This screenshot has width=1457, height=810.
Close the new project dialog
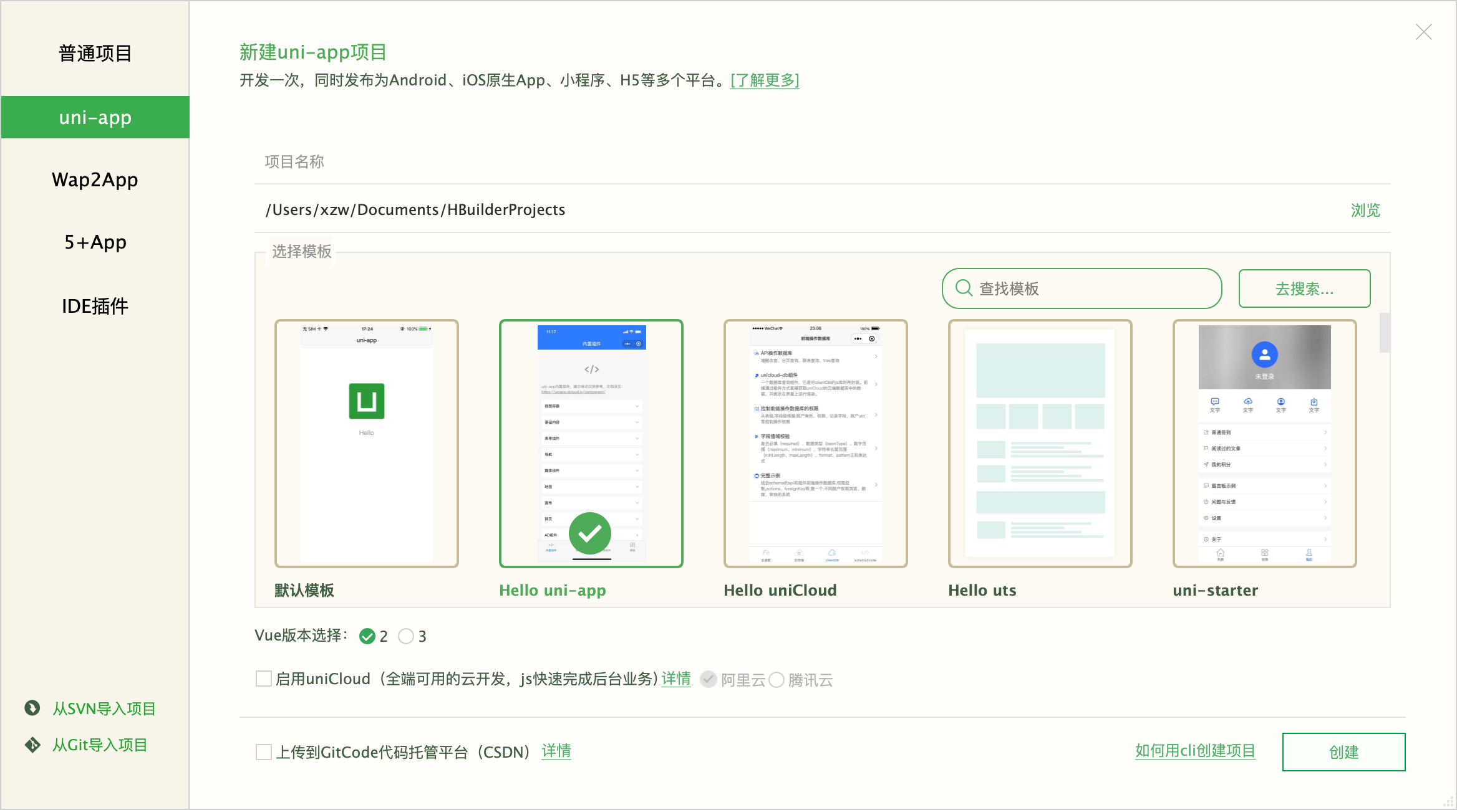[1423, 31]
